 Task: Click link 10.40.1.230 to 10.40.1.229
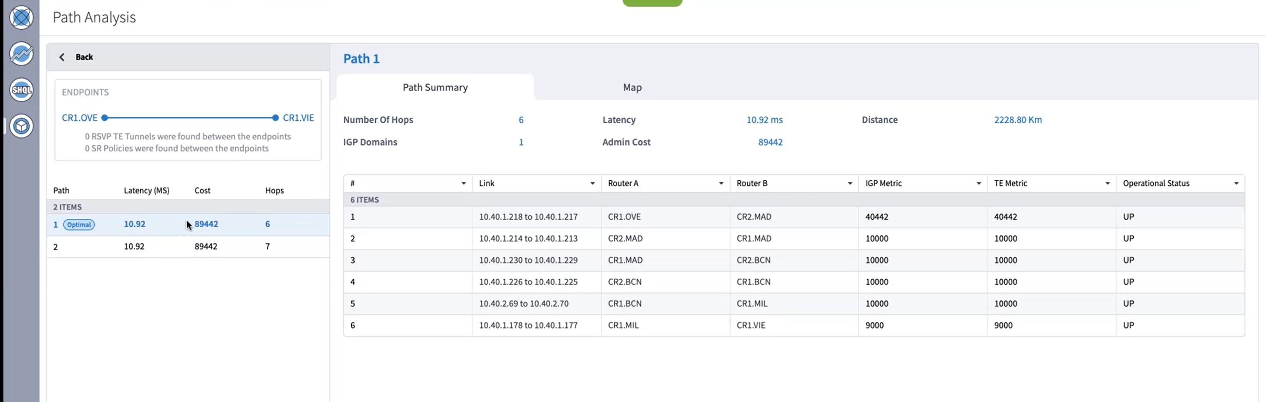tap(528, 260)
